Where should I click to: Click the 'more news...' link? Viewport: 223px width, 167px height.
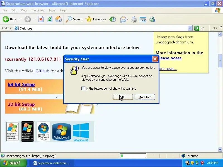click(x=168, y=69)
